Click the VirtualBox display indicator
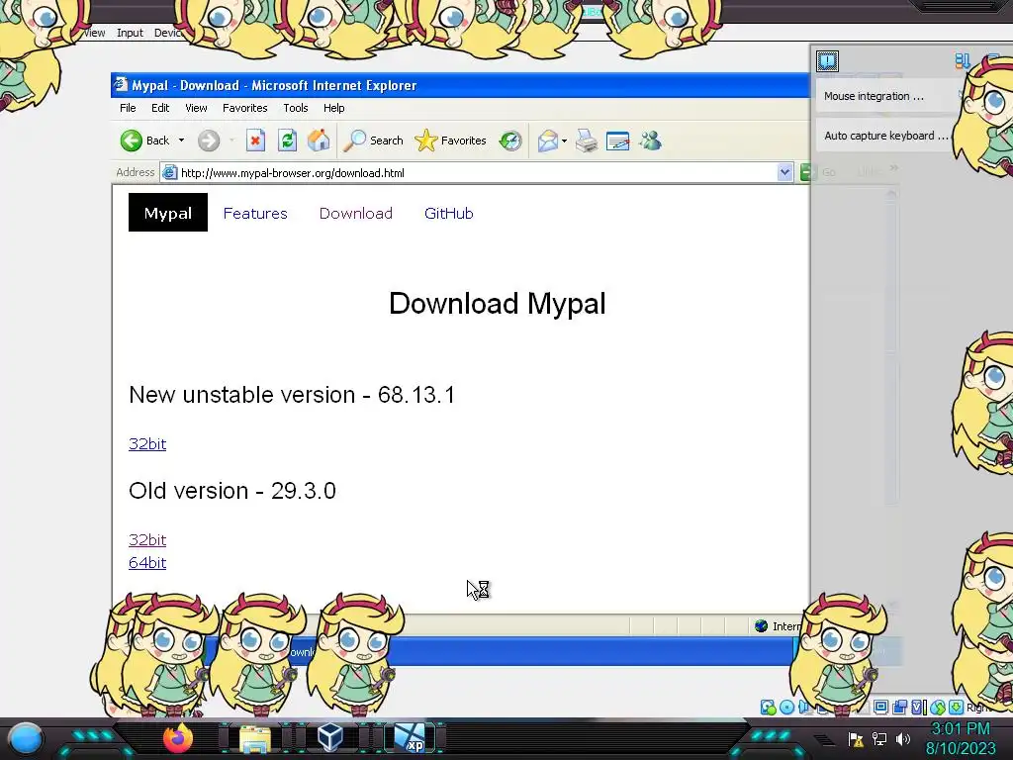Viewport: 1013px width, 760px height. (880, 707)
